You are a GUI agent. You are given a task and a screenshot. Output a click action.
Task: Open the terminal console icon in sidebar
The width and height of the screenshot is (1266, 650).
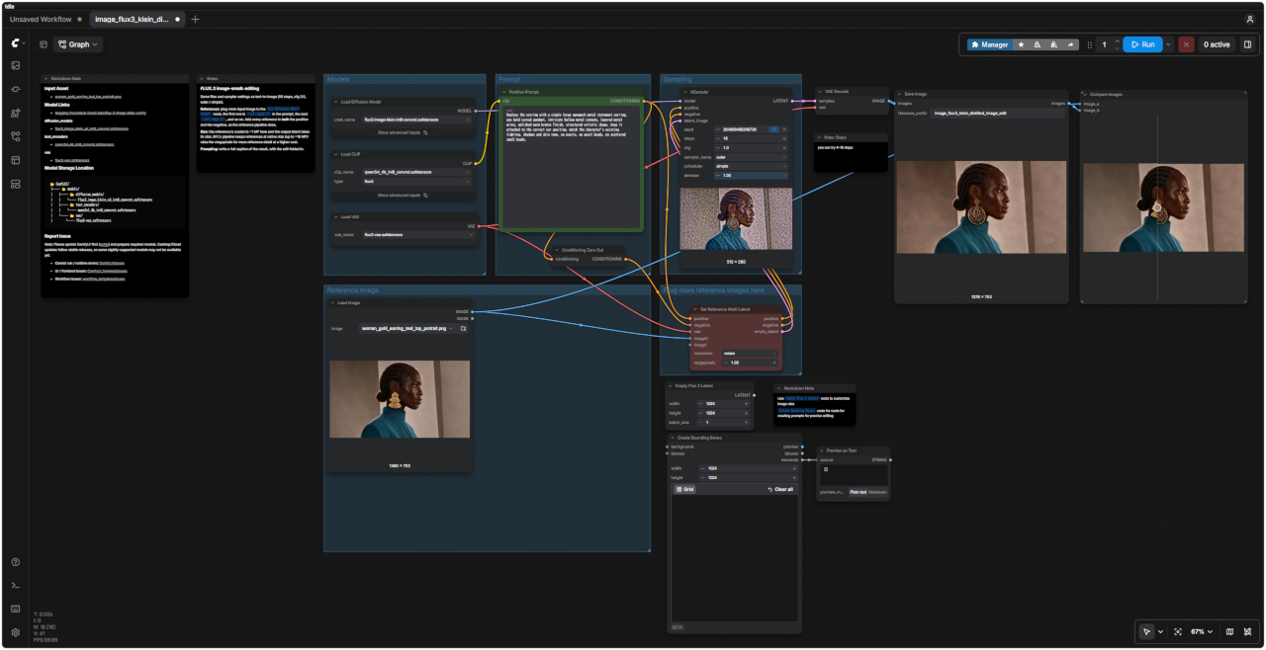[16, 585]
